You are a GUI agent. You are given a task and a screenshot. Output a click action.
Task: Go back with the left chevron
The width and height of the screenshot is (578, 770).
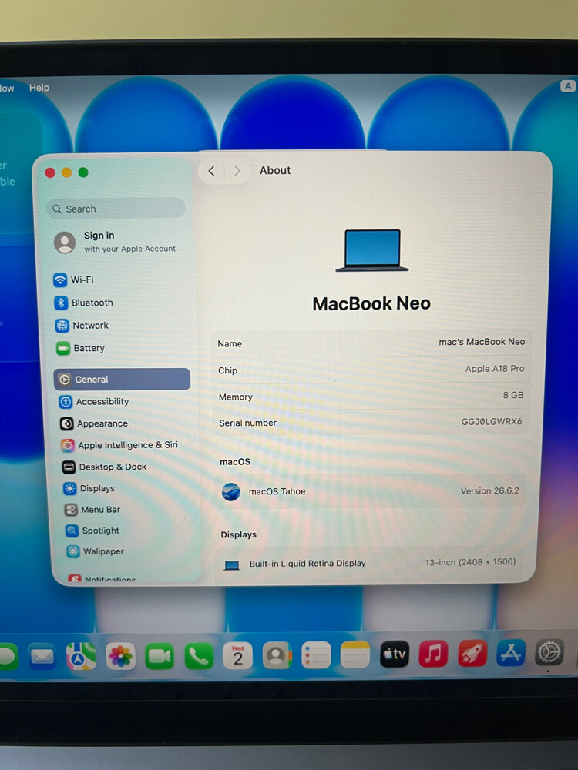[212, 171]
